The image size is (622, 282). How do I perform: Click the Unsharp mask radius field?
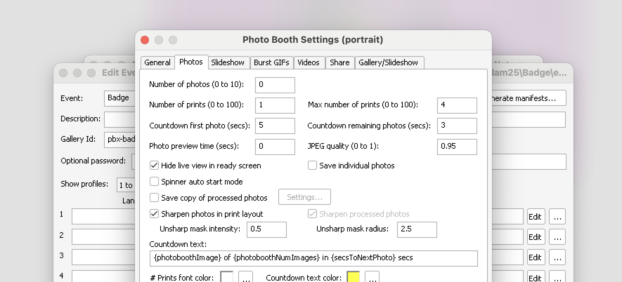tap(417, 229)
